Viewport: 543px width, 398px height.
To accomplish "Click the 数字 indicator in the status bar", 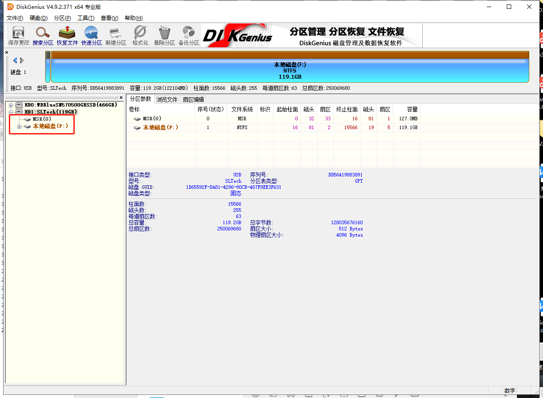I will (509, 390).
